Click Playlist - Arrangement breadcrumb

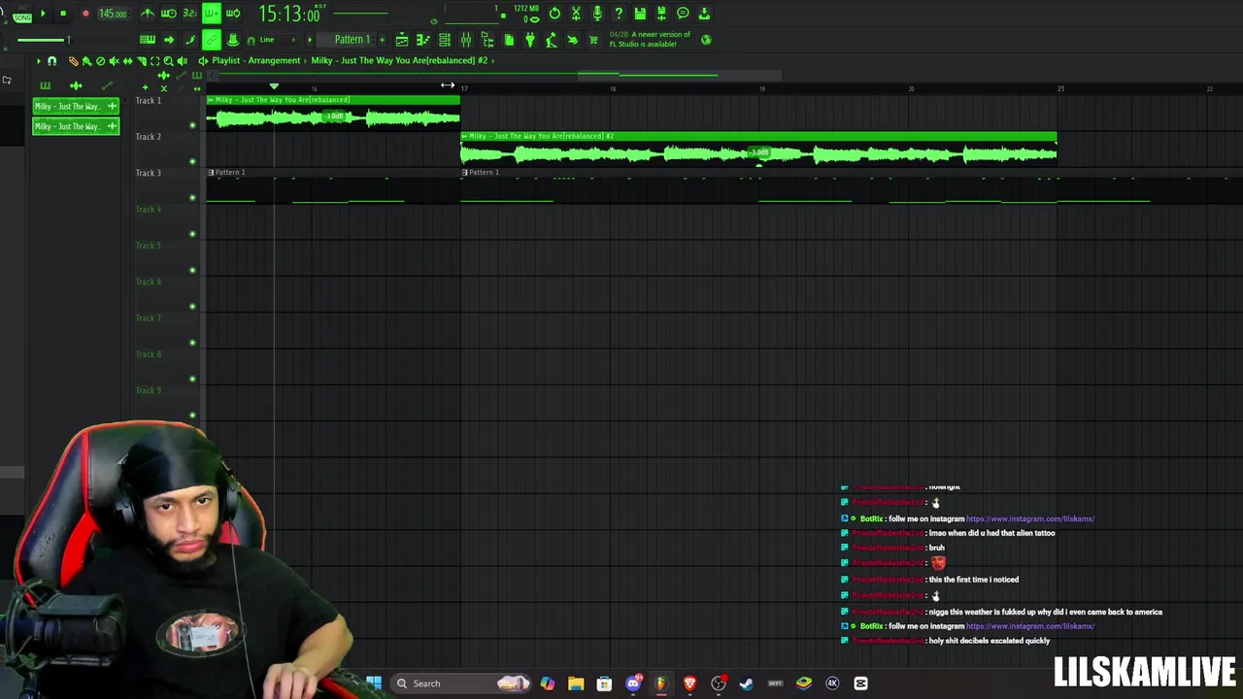[x=255, y=60]
